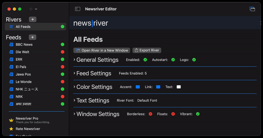Toggle the NRK red status dot
263x138 pixels.
point(62,96)
